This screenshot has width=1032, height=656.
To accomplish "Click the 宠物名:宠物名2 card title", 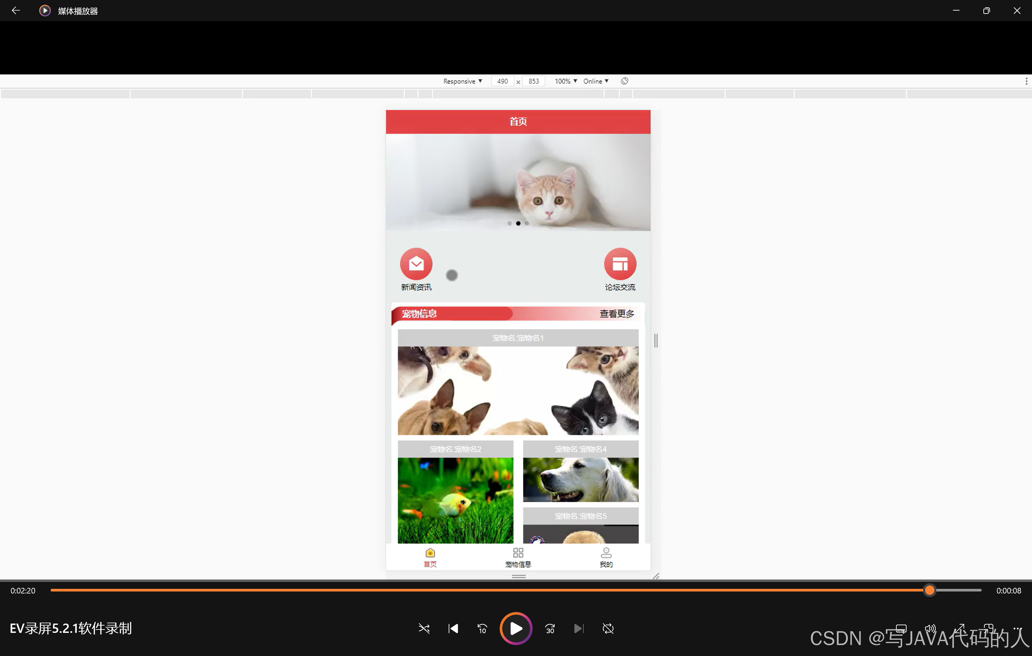I will point(455,449).
